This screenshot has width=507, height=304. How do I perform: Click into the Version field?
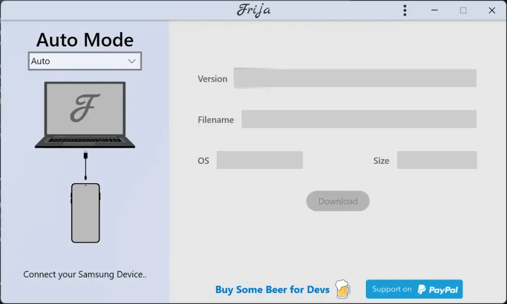coord(355,78)
